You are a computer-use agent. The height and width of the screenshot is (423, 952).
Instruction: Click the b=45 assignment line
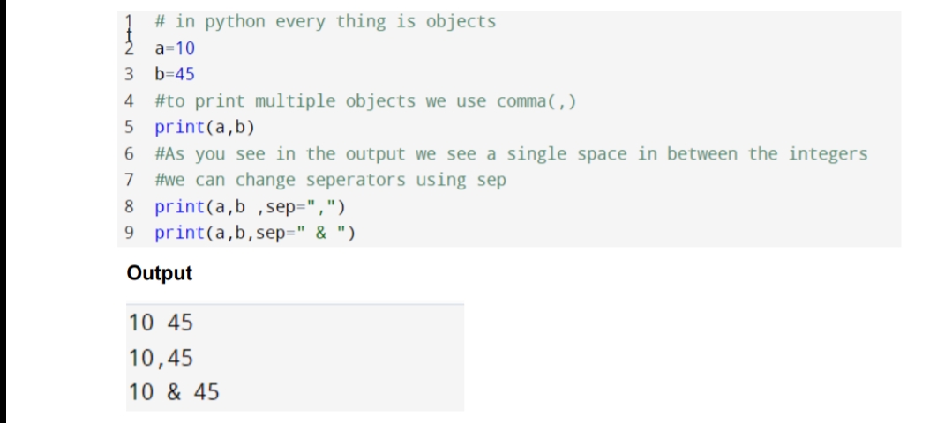(x=175, y=75)
